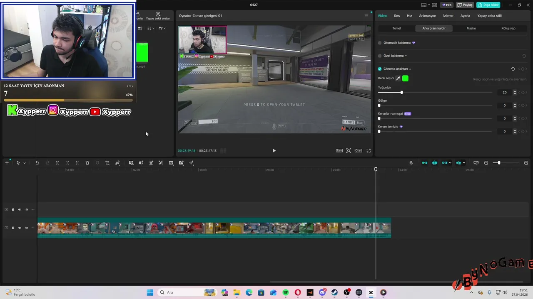The height and width of the screenshot is (299, 533).
Task: Click the timeline zoom slider
Action: point(499,163)
